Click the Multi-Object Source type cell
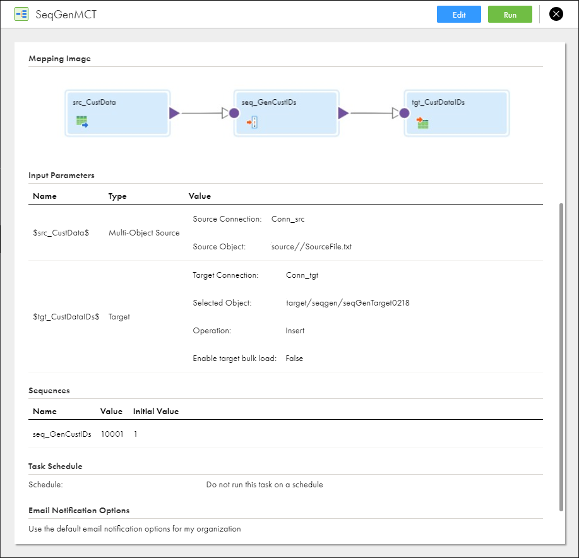The height and width of the screenshot is (558, 579). tap(144, 233)
